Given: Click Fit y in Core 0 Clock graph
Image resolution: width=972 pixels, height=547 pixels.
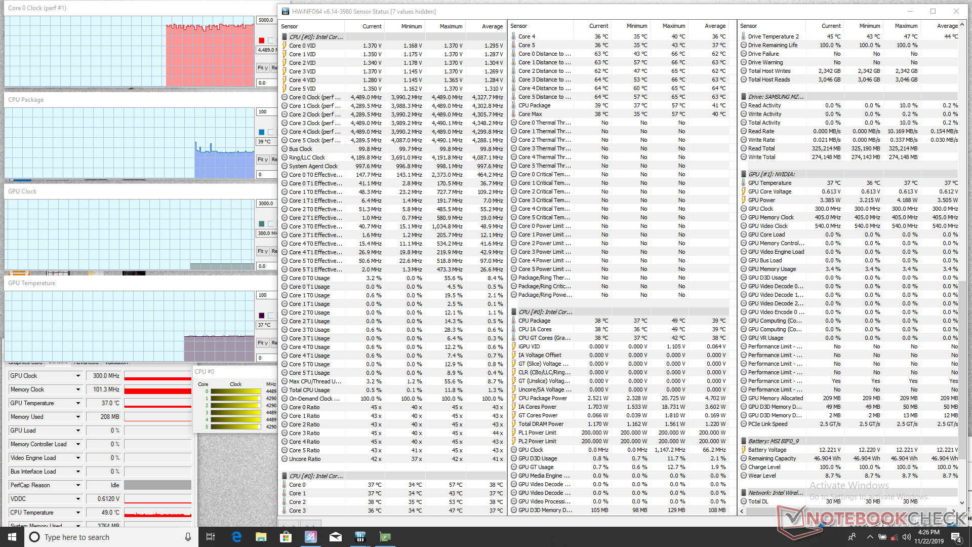Looking at the screenshot, I should tap(262, 68).
